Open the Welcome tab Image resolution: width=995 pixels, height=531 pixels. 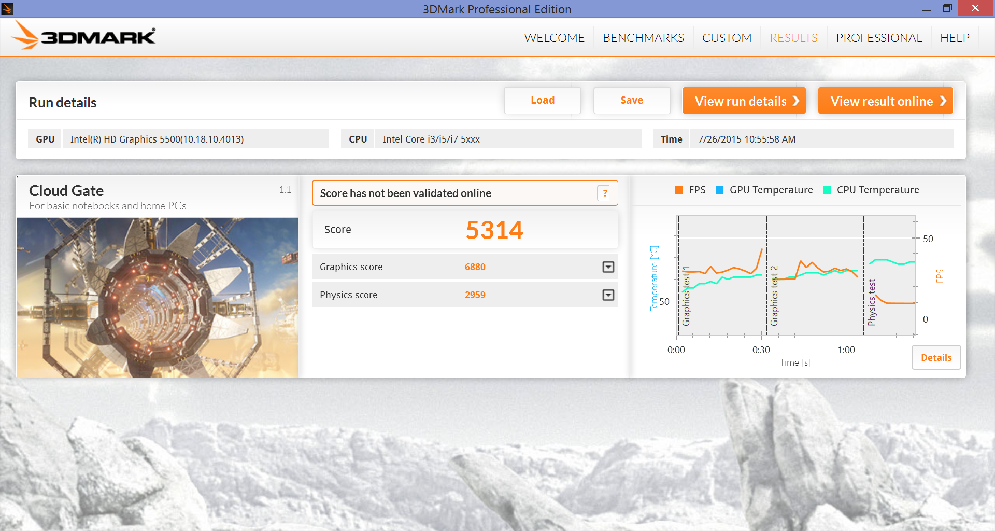click(x=554, y=38)
